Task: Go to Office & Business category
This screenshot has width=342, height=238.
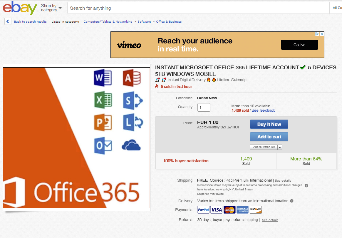Action: [x=169, y=22]
